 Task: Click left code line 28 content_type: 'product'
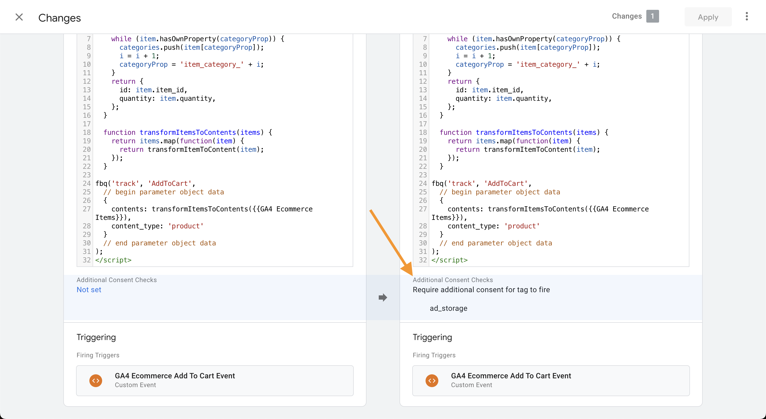tap(157, 226)
